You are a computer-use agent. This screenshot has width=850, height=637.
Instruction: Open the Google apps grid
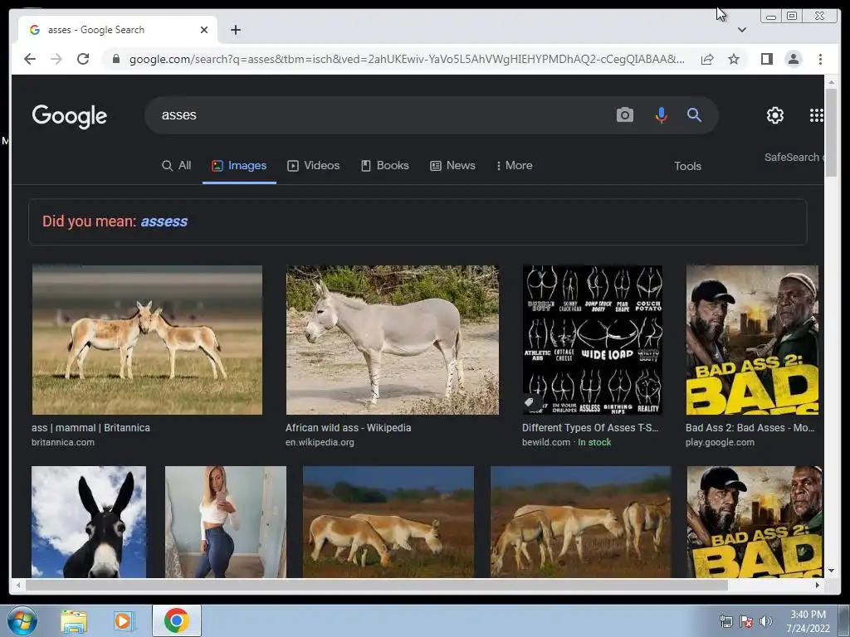click(817, 115)
